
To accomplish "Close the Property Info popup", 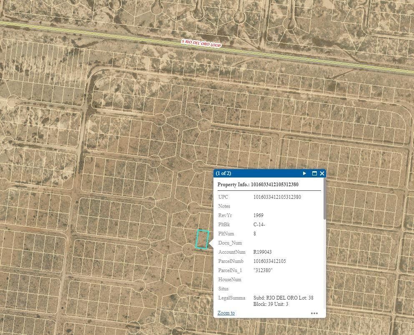I will coord(322,173).
